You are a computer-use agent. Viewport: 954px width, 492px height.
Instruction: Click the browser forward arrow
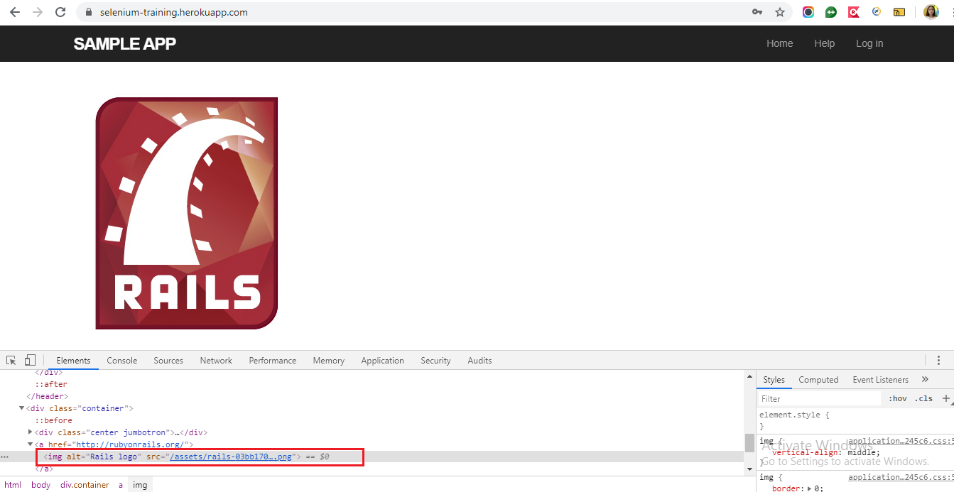pyautogui.click(x=38, y=12)
